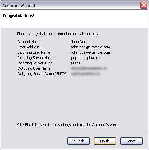Click the Outgoing Server Name (SMTP) label

click(42, 74)
